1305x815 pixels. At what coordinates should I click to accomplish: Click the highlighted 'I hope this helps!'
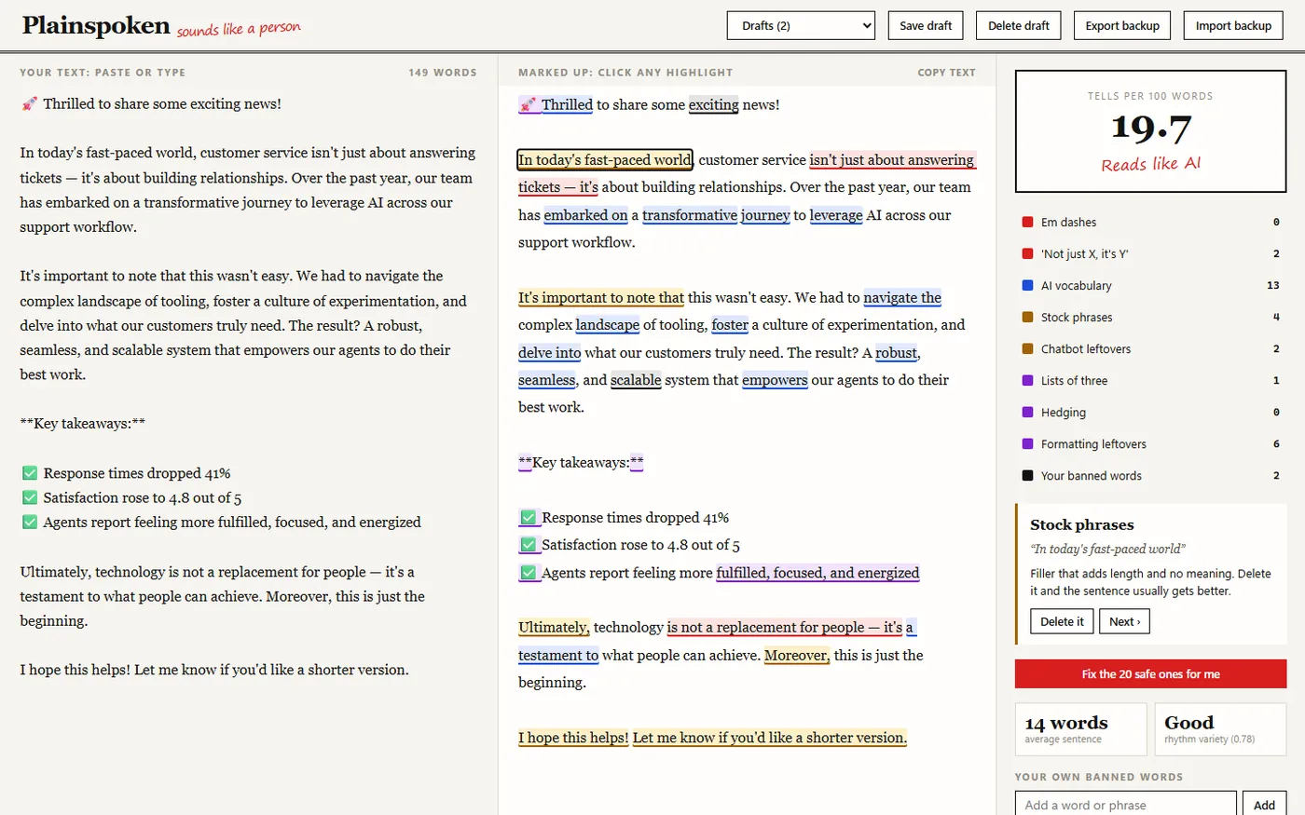(x=573, y=737)
